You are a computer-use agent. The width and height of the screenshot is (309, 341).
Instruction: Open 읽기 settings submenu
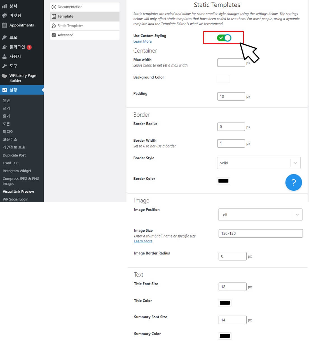[x=6, y=116]
